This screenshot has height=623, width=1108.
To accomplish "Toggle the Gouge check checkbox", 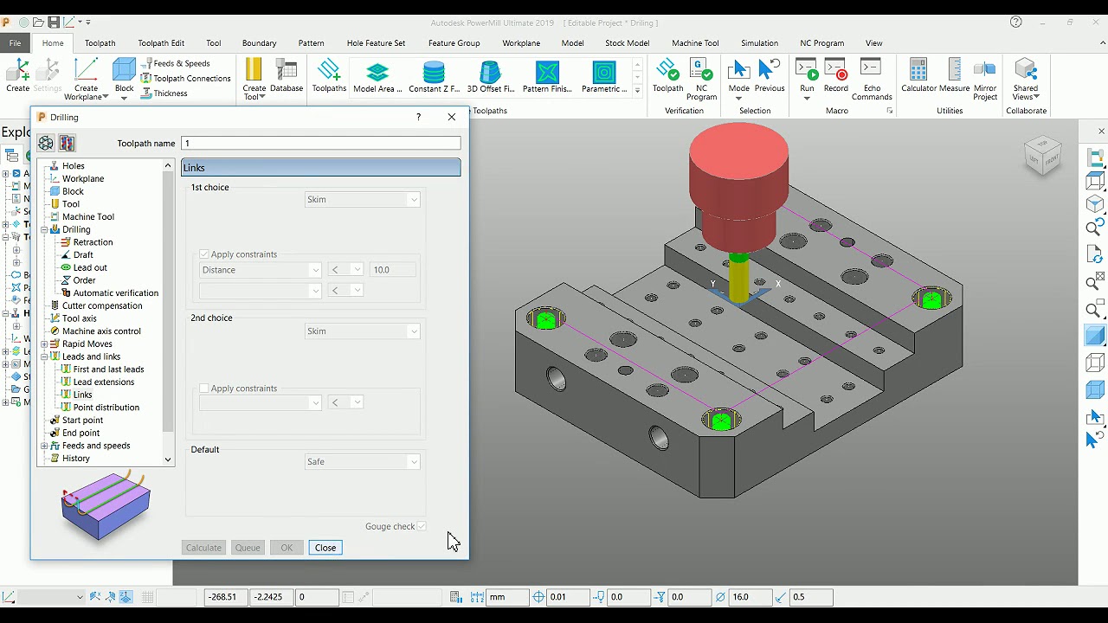I will [x=422, y=526].
